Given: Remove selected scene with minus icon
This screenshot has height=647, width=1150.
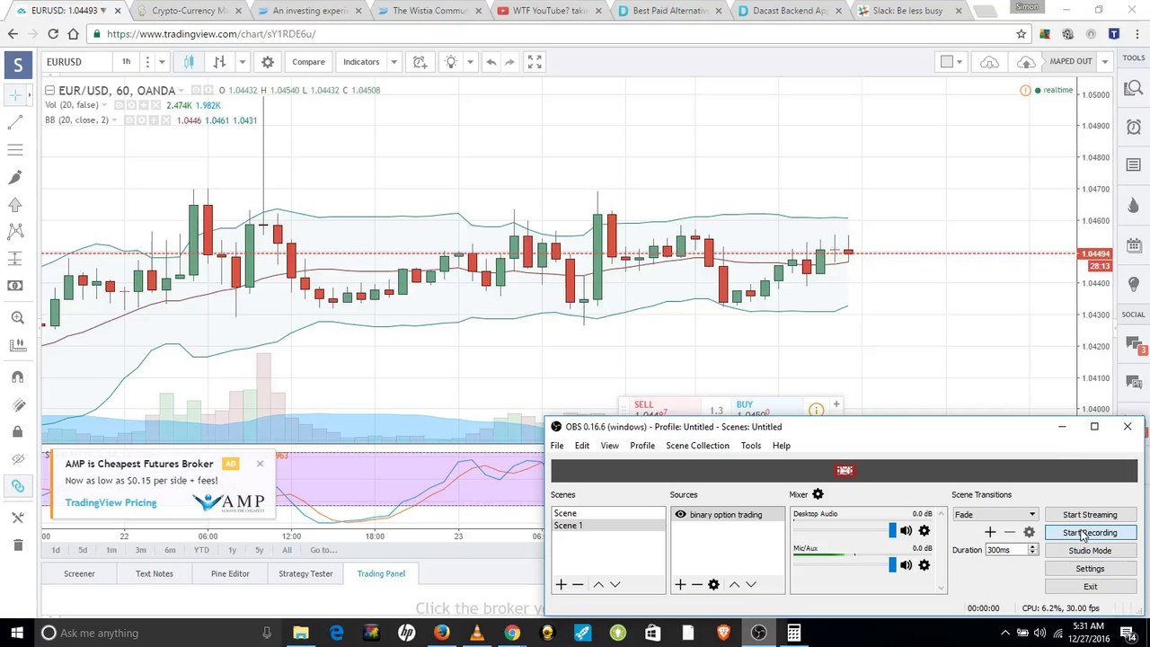Looking at the screenshot, I should pos(578,585).
